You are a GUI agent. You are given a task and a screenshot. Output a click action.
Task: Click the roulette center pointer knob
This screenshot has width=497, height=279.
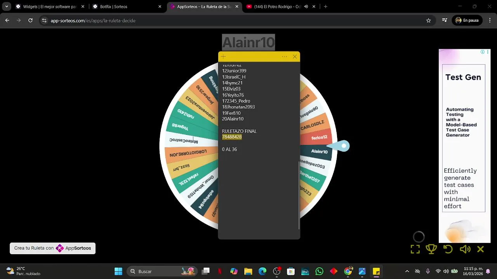click(344, 146)
